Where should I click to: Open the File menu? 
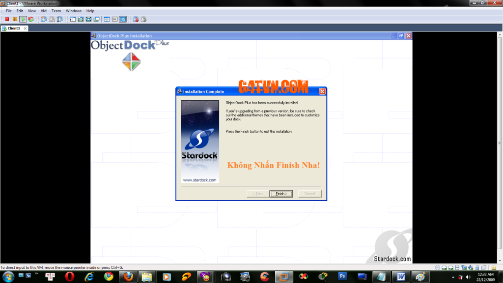point(9,11)
